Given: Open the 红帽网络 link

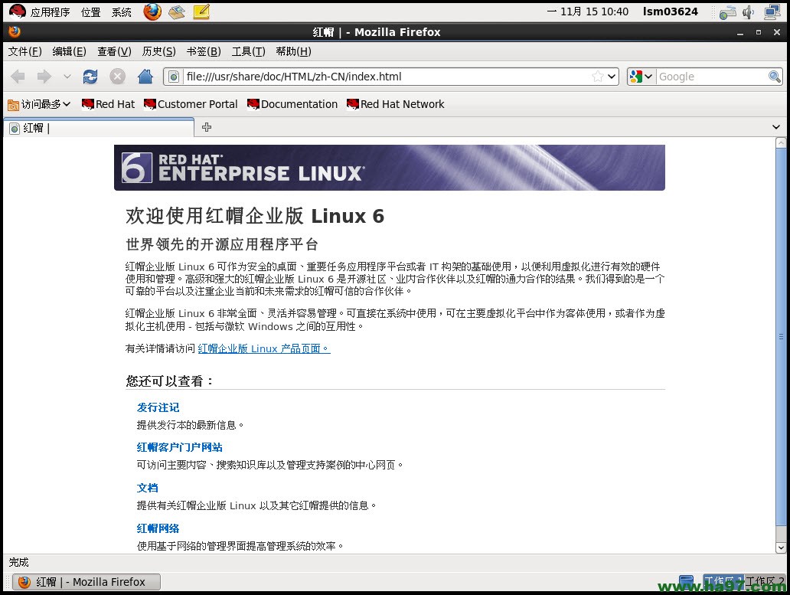Looking at the screenshot, I should click(158, 528).
